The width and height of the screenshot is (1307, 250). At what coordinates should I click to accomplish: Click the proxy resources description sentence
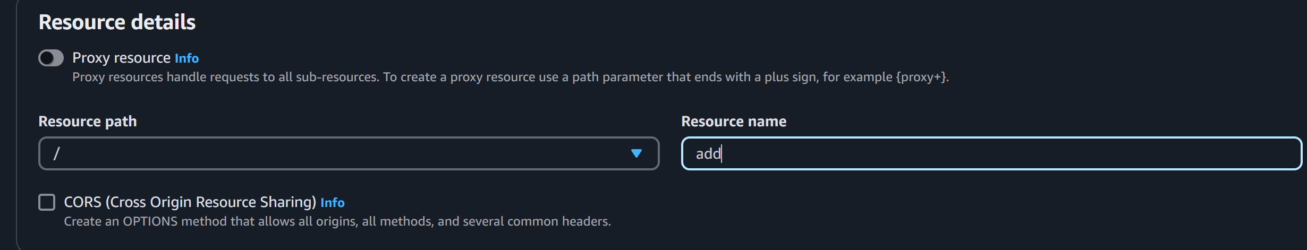(x=372, y=77)
